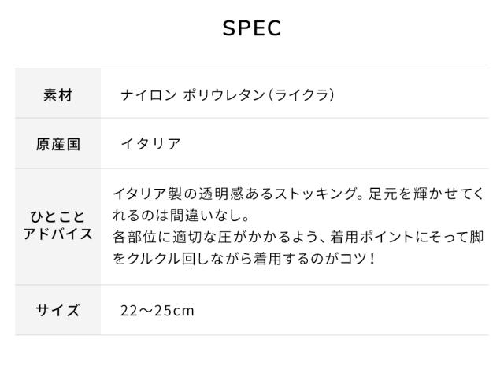The image size is (504, 365).
Task: Click the 素材 row label
Action: click(x=57, y=94)
